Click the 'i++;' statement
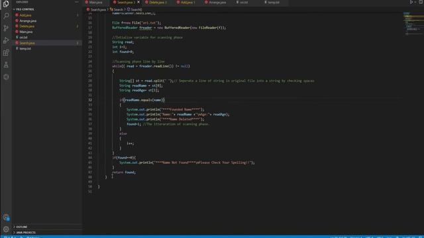 [130, 143]
